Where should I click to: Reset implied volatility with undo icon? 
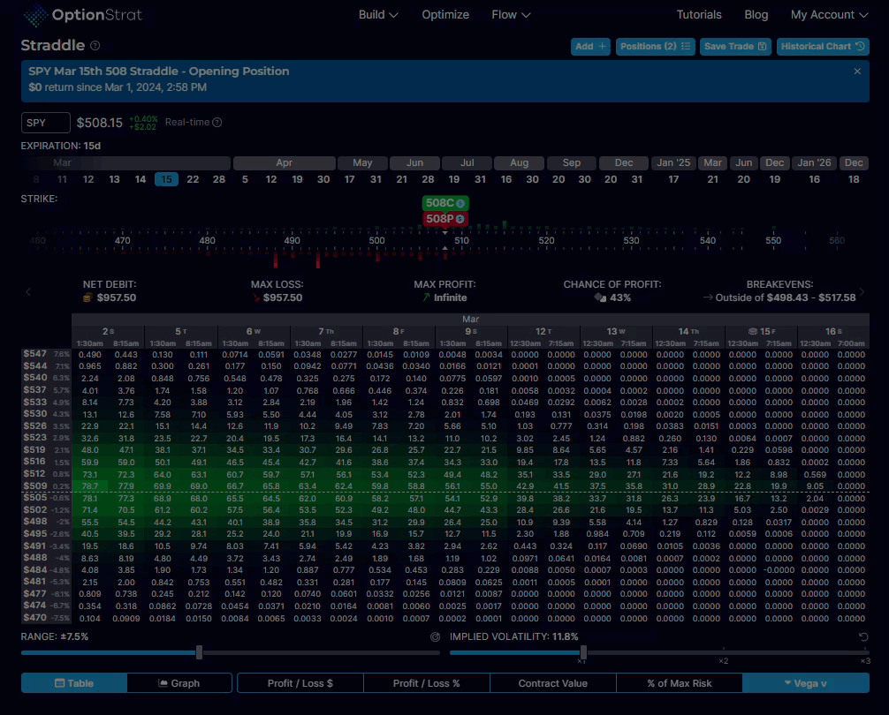point(862,636)
